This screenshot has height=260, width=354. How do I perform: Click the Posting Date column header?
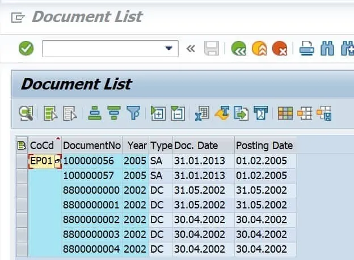pyautogui.click(x=264, y=146)
